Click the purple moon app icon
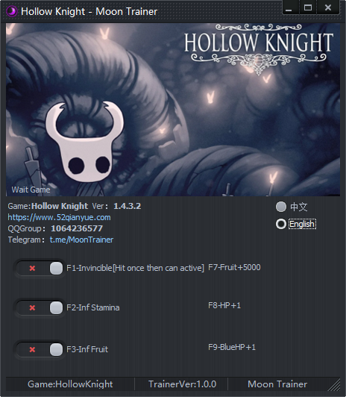The height and width of the screenshot is (397, 346). [x=12, y=11]
